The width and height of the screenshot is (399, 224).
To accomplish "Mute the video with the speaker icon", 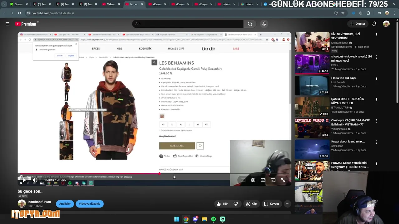I will pyautogui.click(x=35, y=180).
